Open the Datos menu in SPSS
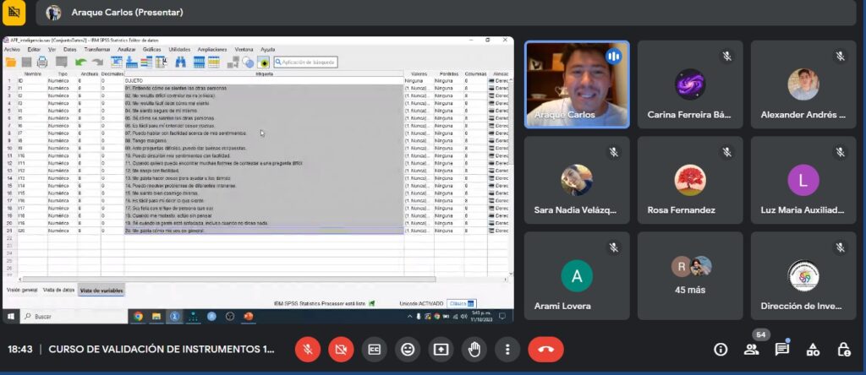This screenshot has width=866, height=375. tap(69, 50)
